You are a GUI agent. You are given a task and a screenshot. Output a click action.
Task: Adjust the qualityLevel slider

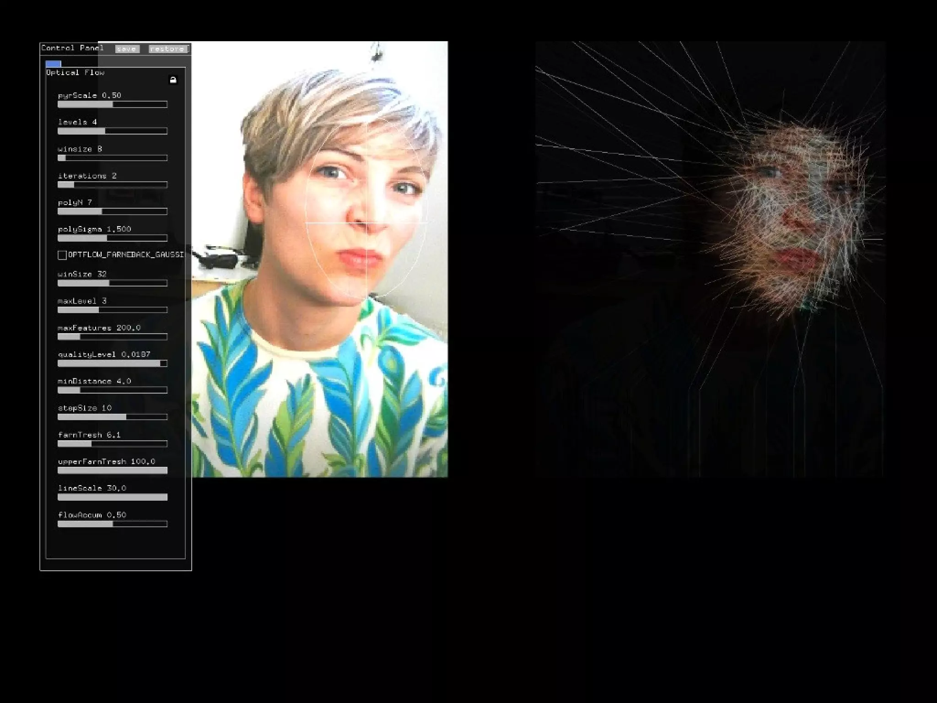point(112,364)
